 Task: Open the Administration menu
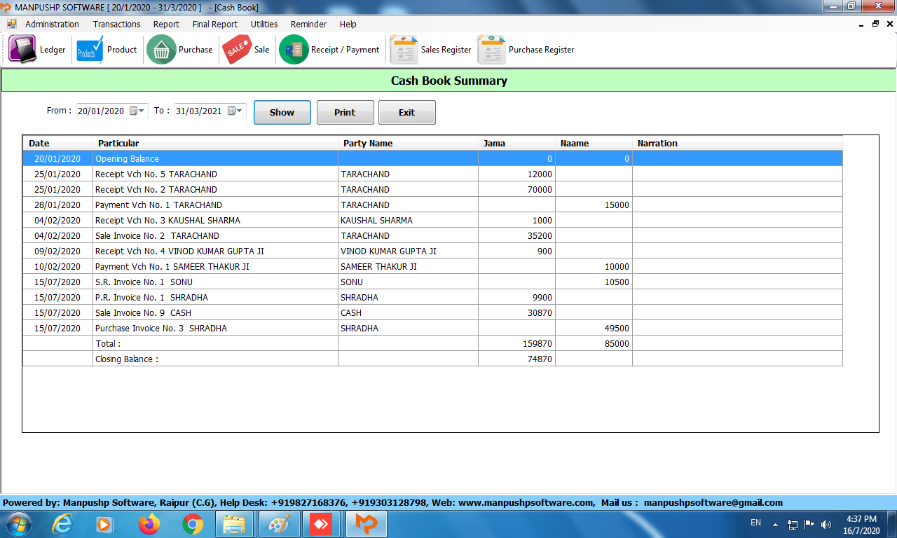point(52,24)
